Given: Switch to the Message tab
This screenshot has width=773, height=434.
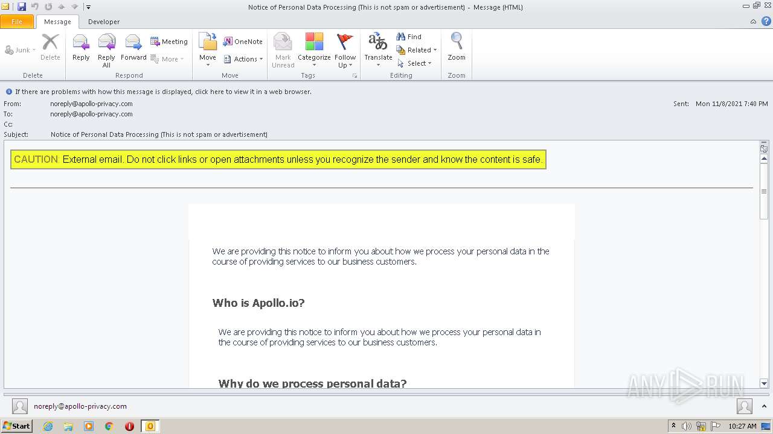Looking at the screenshot, I should [x=57, y=22].
